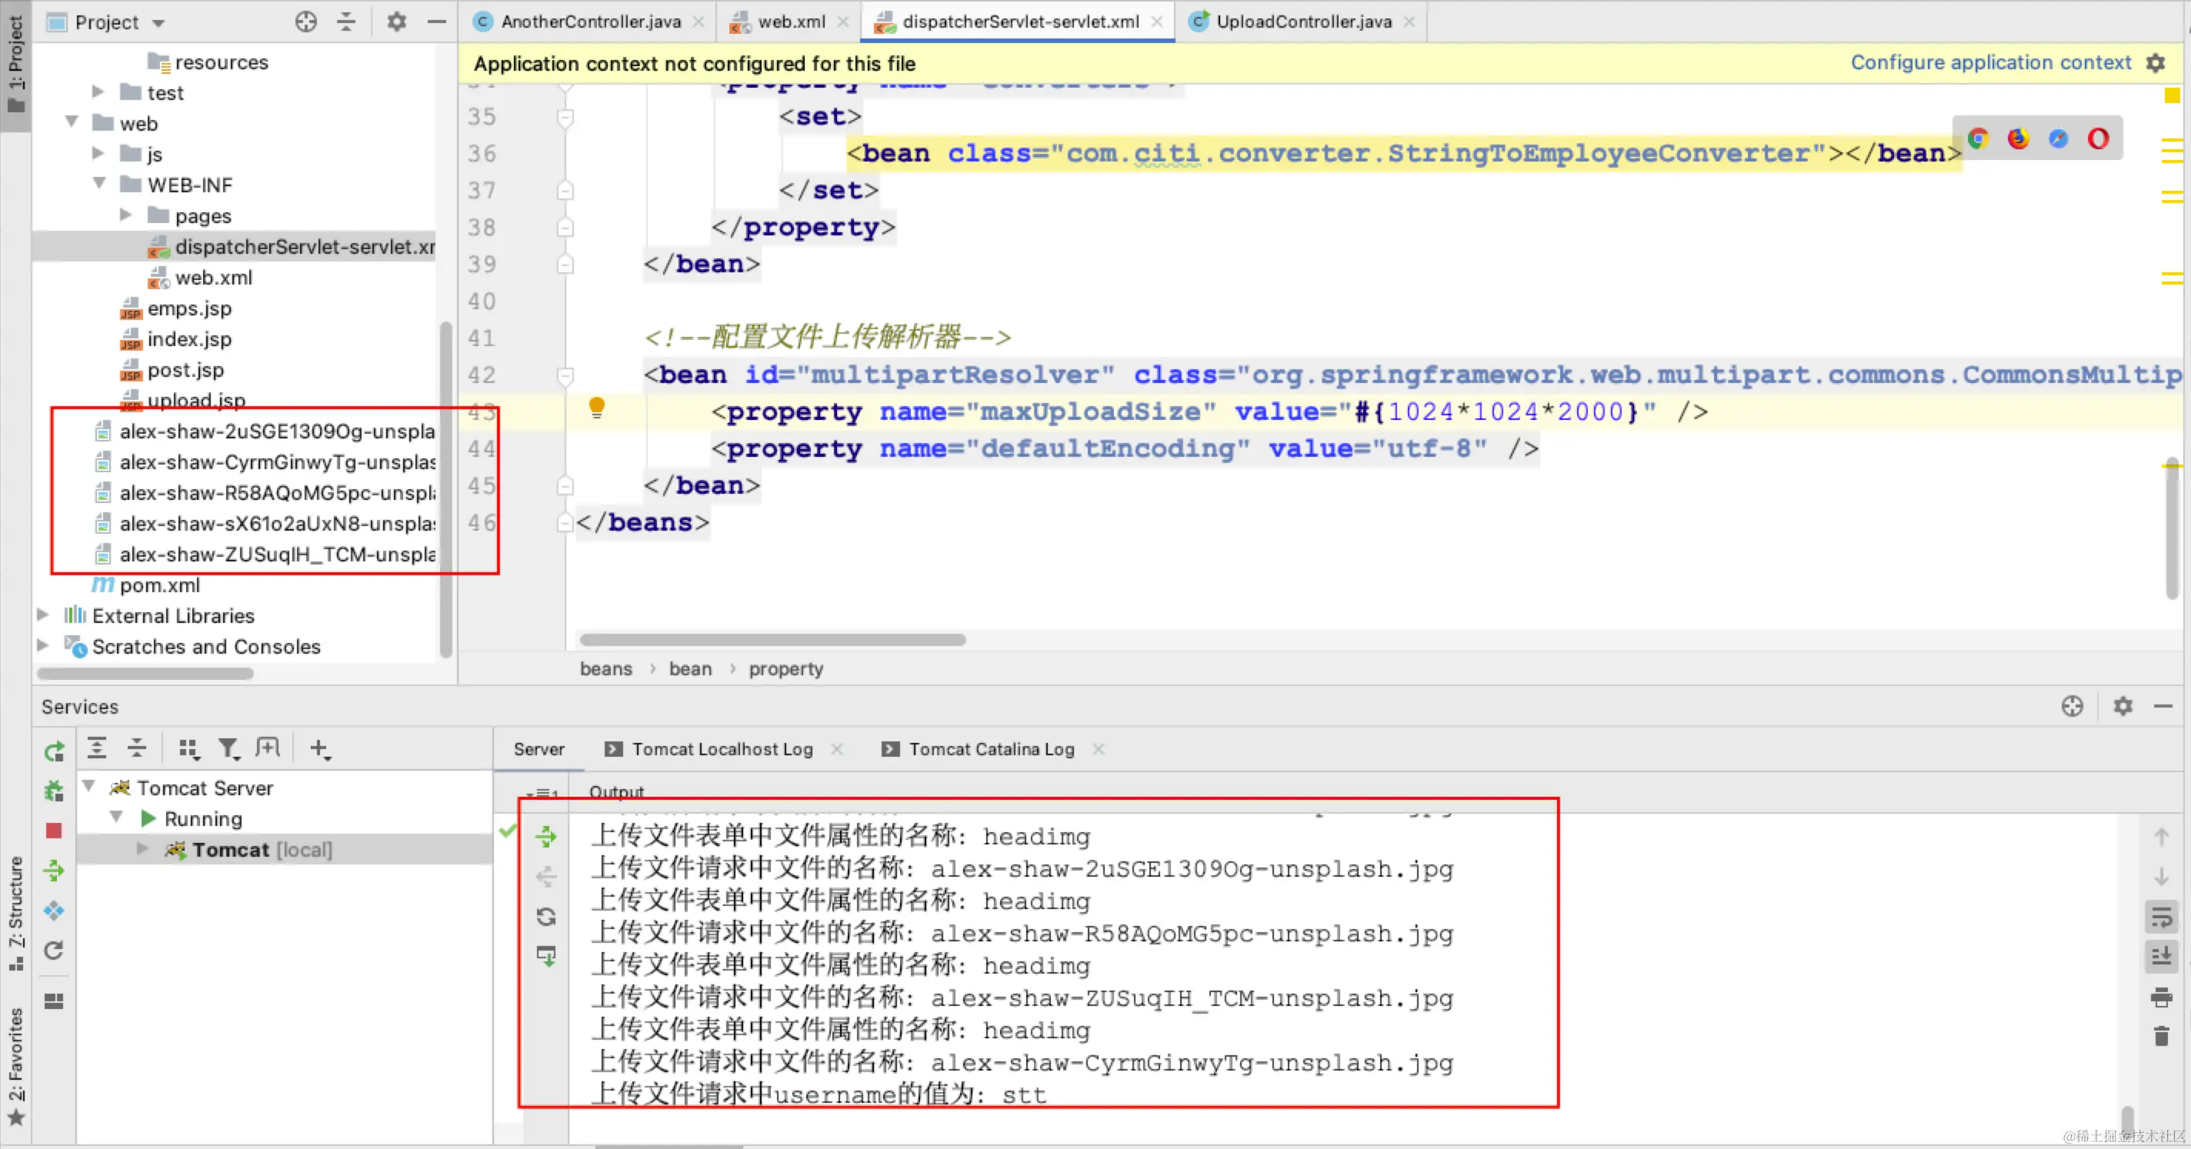
Task: Click the Chrome browser preview icon
Action: pos(1977,138)
